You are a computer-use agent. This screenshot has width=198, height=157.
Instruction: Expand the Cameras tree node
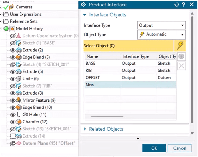pyautogui.click(x=1, y=7)
